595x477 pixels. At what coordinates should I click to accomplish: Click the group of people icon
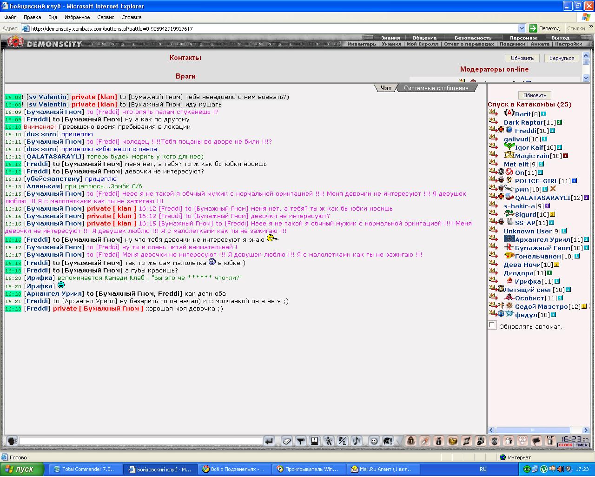click(522, 441)
